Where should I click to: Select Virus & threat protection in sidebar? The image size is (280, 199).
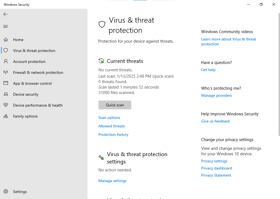point(34,51)
